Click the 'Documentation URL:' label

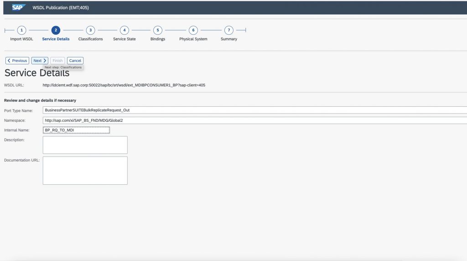coord(22,160)
